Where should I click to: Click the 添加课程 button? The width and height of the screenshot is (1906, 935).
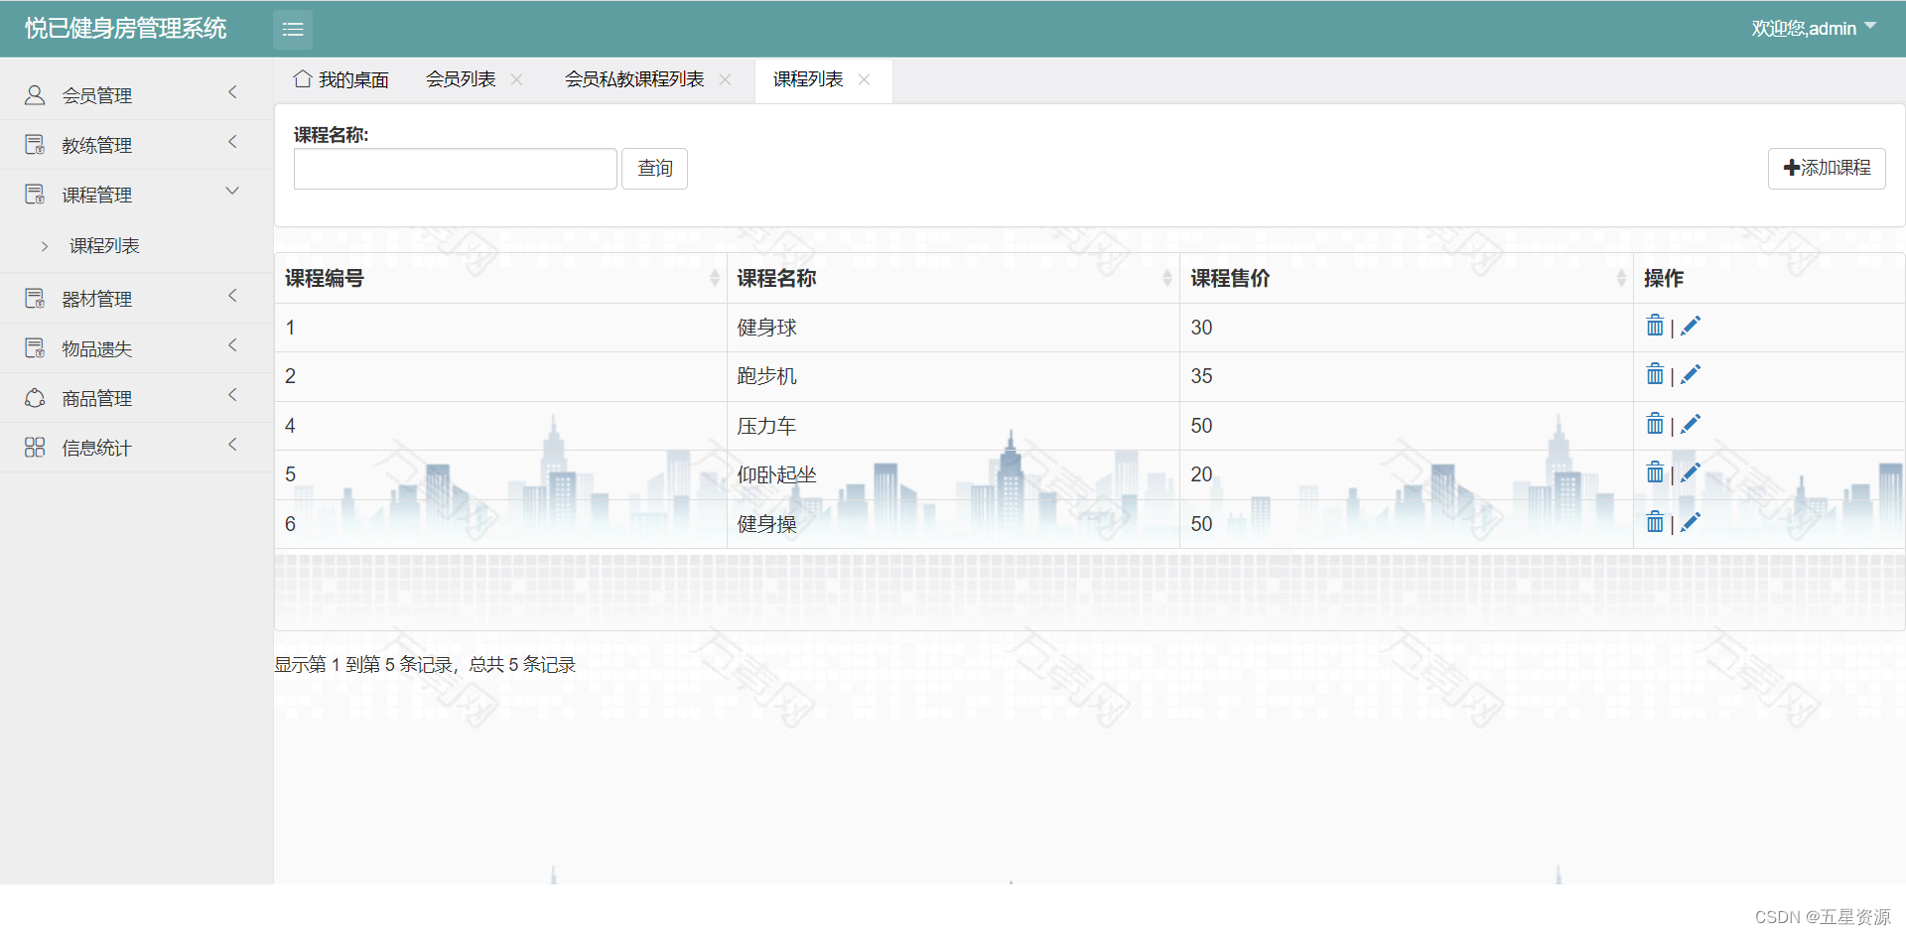1827,169
